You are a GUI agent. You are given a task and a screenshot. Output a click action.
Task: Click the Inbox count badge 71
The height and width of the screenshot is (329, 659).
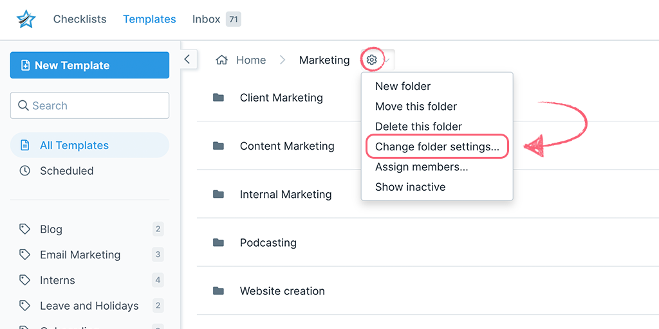[x=233, y=19]
